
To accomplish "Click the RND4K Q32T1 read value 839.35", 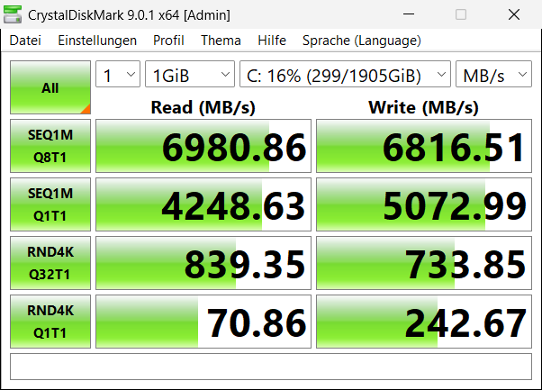I will point(203,263).
